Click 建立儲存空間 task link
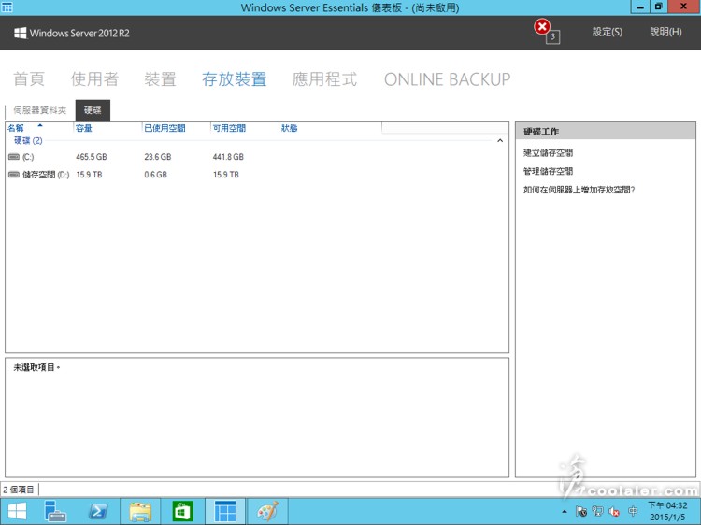The image size is (701, 525). coord(548,153)
